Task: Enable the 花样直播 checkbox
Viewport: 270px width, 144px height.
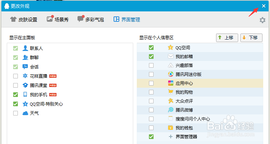Action: [15, 76]
